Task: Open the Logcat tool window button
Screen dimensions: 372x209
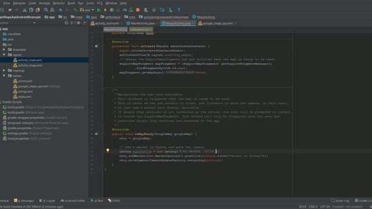Action: pos(47,201)
